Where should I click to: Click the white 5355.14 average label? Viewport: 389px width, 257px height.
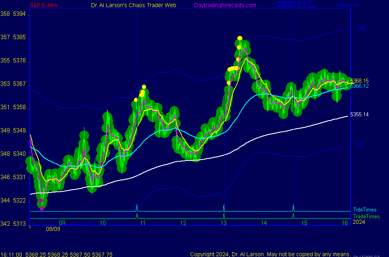[359, 114]
